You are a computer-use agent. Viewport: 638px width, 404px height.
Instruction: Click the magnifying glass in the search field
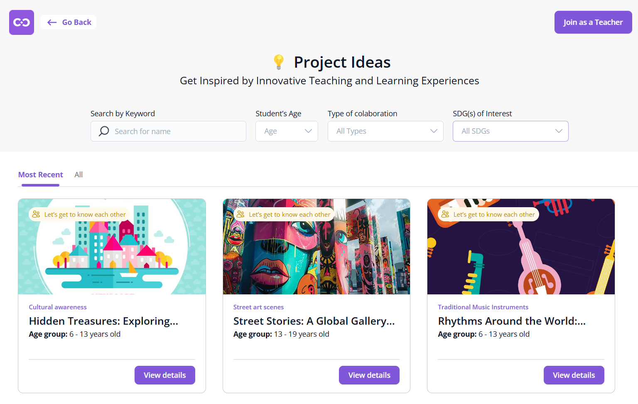[x=103, y=131]
